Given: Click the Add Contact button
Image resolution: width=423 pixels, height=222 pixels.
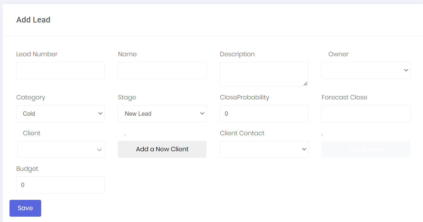Looking at the screenshot, I should pyautogui.click(x=366, y=149).
